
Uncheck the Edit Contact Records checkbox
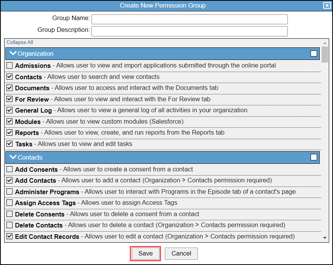click(9, 236)
